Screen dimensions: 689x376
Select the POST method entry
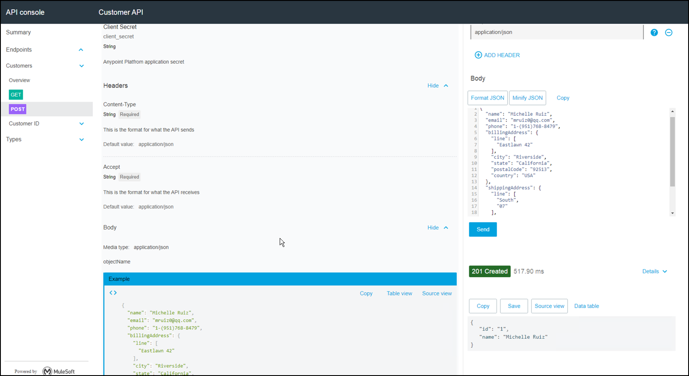pyautogui.click(x=18, y=109)
